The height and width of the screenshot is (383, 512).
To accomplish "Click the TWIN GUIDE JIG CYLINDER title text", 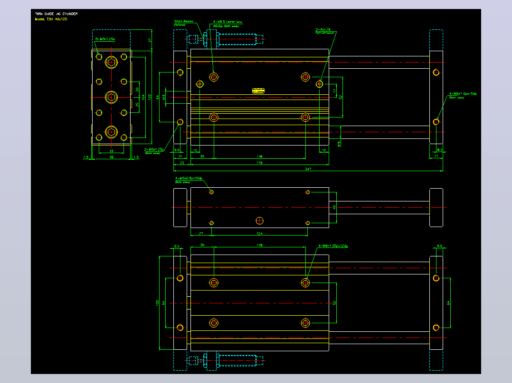I will (56, 14).
